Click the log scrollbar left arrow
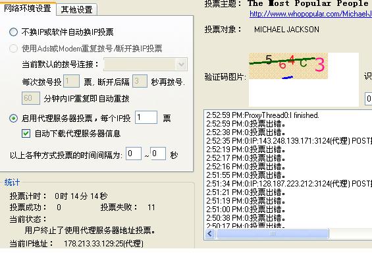Screen dimensions: 372x253 coord(210,234)
